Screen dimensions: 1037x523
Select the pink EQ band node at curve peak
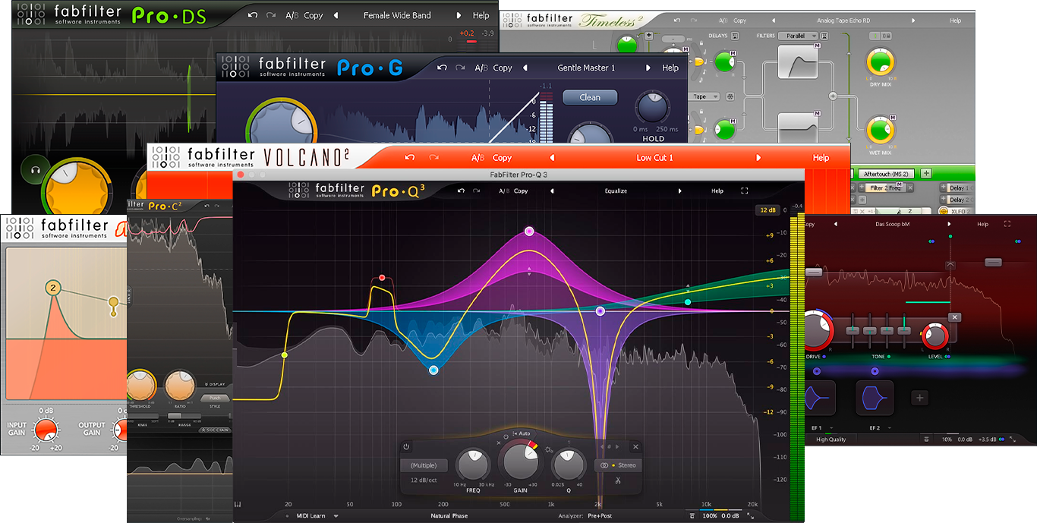point(529,232)
